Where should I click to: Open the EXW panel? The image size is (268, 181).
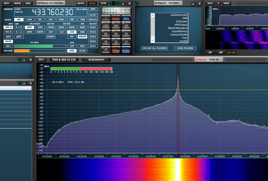click(28, 3)
